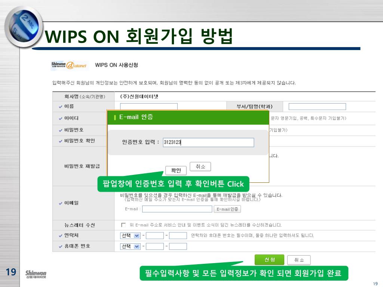Click the 비밀번호 확인 label
This screenshot has width=383, height=287.
coord(80,141)
